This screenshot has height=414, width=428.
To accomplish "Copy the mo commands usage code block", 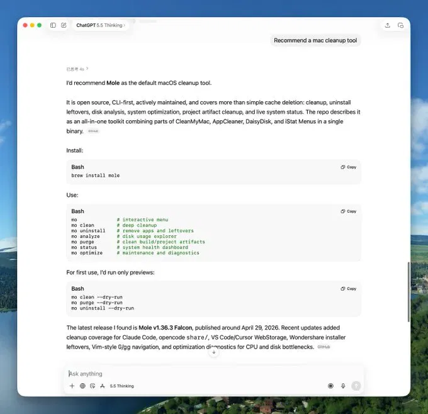I will (x=349, y=211).
